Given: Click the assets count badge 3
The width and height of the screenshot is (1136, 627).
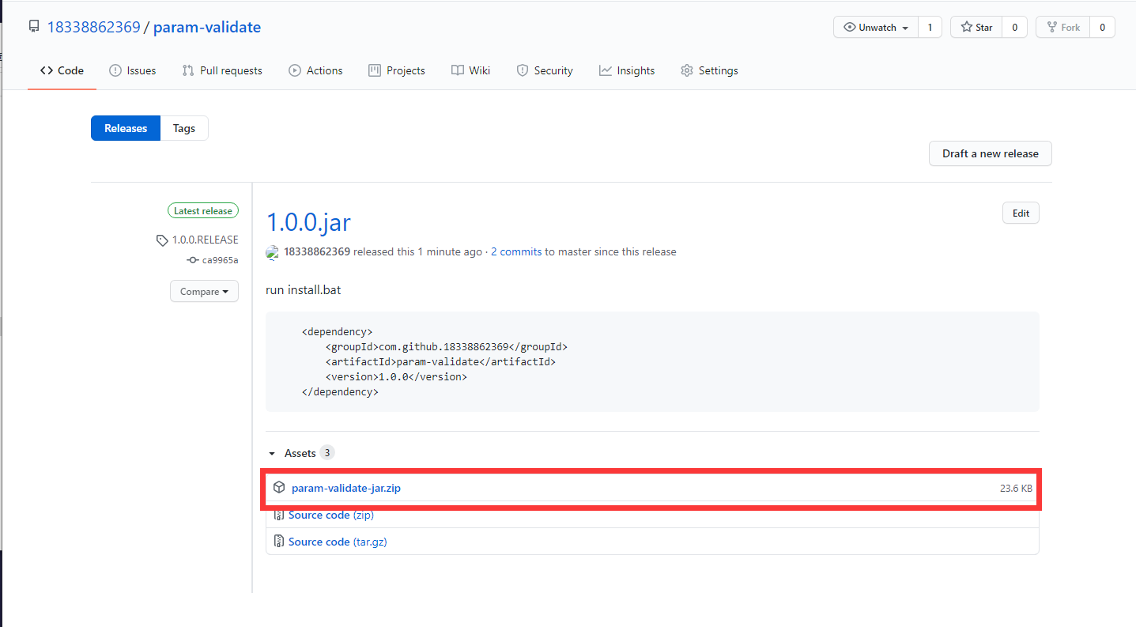Looking at the screenshot, I should point(327,453).
